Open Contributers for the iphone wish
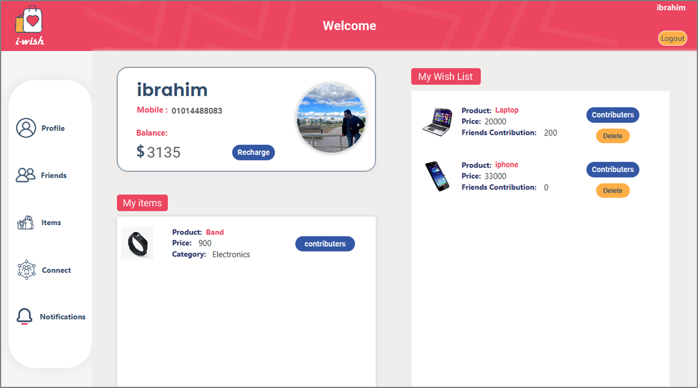This screenshot has width=698, height=388. tap(612, 169)
